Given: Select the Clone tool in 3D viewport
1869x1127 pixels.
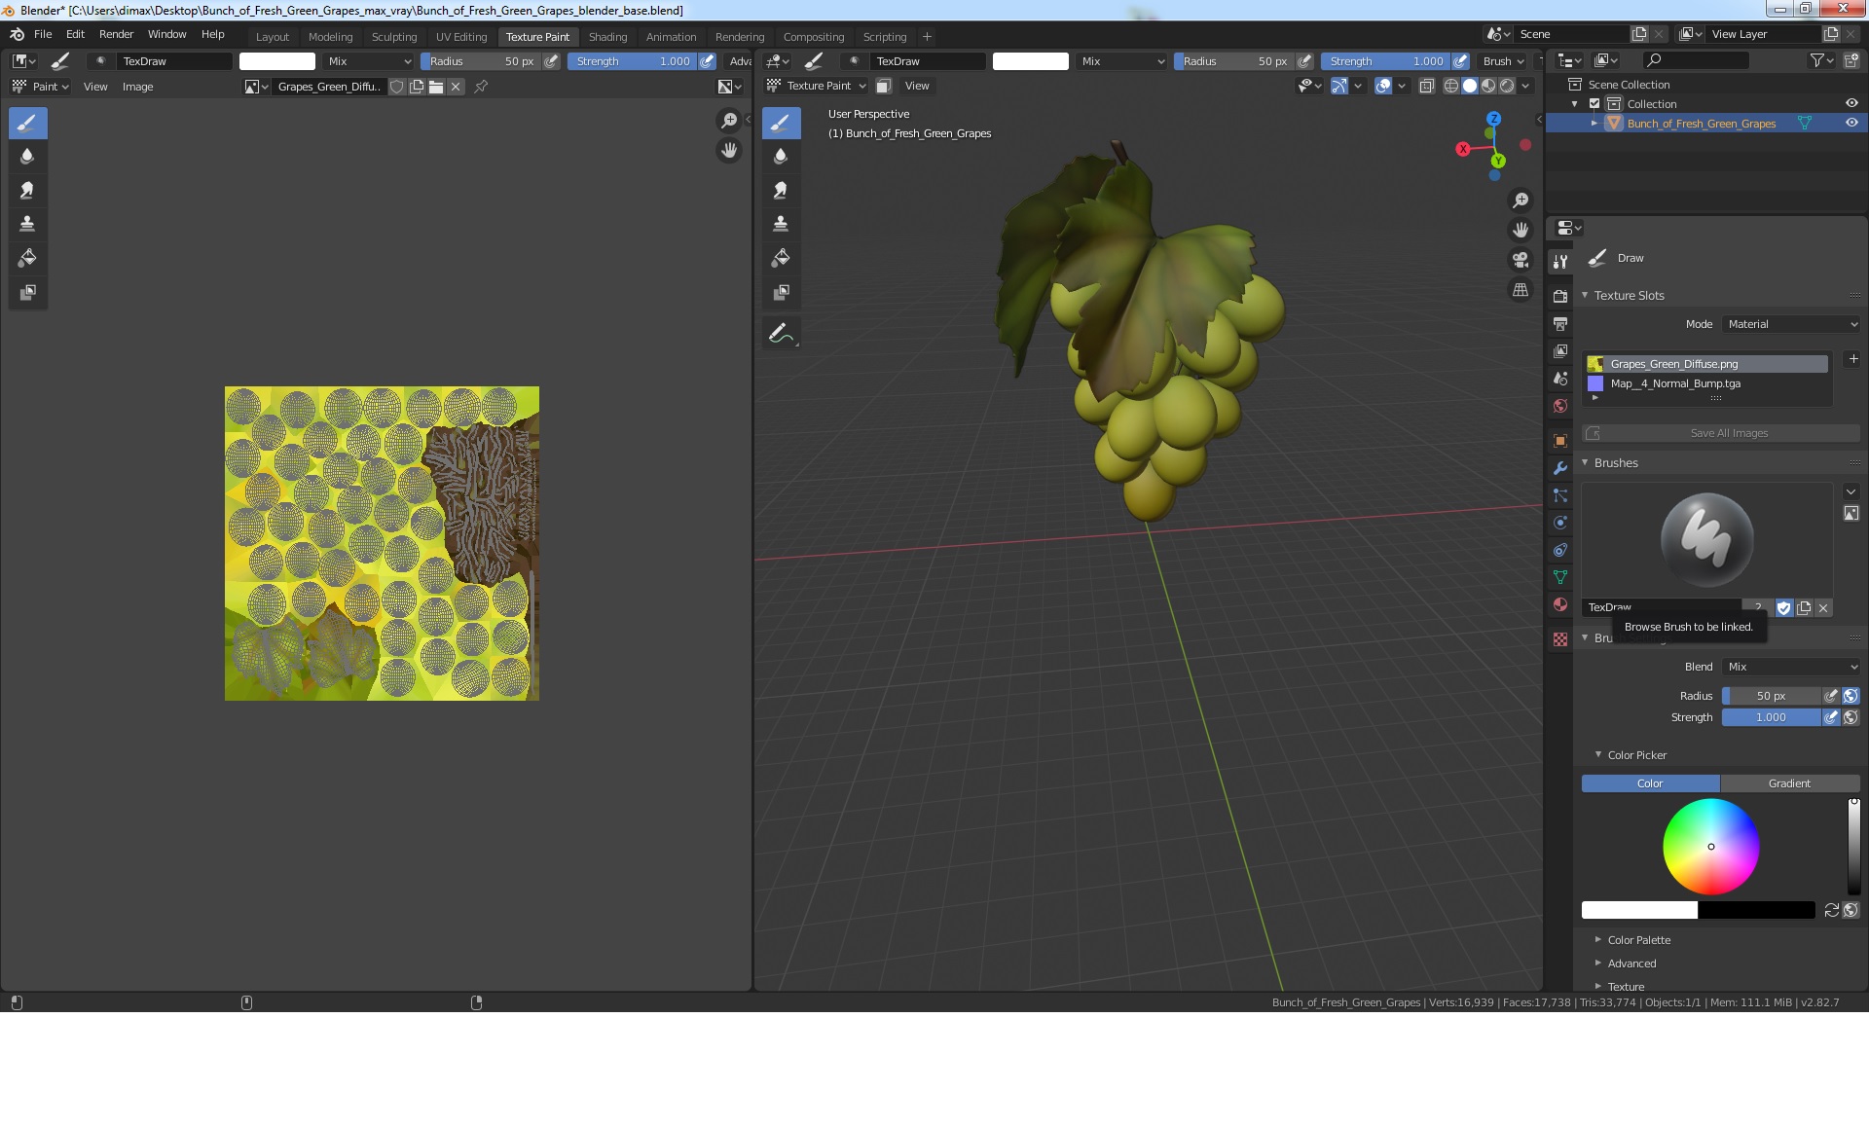Looking at the screenshot, I should click(780, 224).
